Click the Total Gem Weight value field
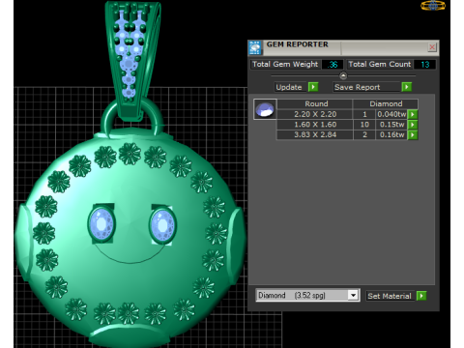This screenshot has width=464, height=348. coord(333,65)
